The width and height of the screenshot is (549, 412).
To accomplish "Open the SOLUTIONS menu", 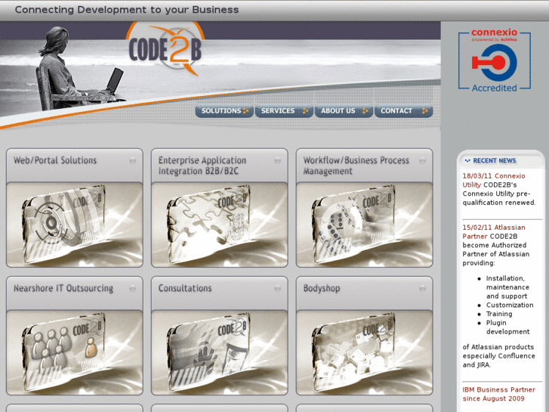I will [x=224, y=111].
